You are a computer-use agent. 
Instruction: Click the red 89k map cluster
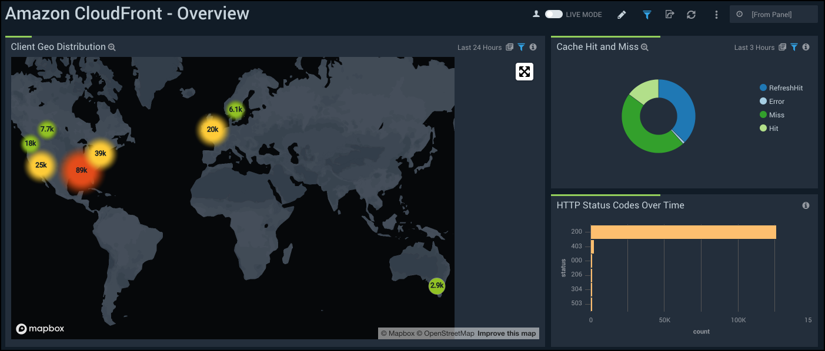[x=81, y=170]
